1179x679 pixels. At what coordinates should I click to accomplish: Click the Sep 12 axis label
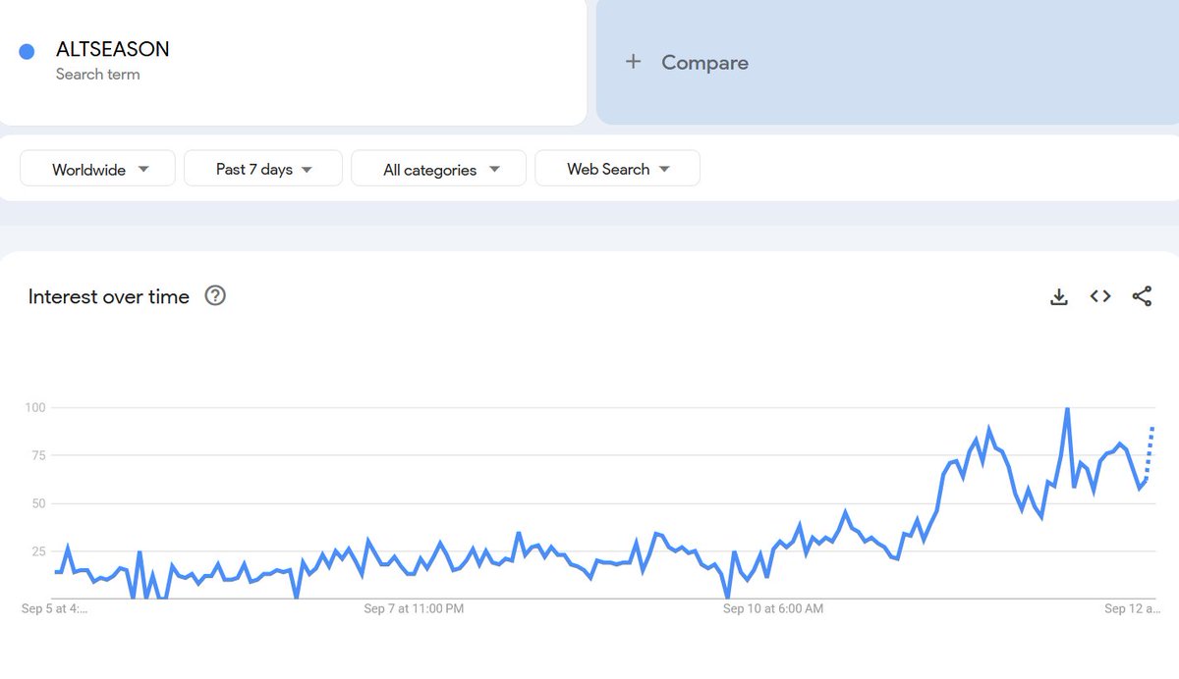(x=1132, y=608)
